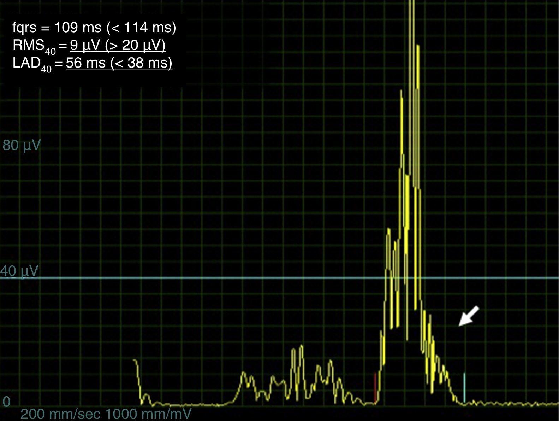559x422 pixels.
Task: Click the yellow trace's starting point at far left
Action: click(x=135, y=360)
